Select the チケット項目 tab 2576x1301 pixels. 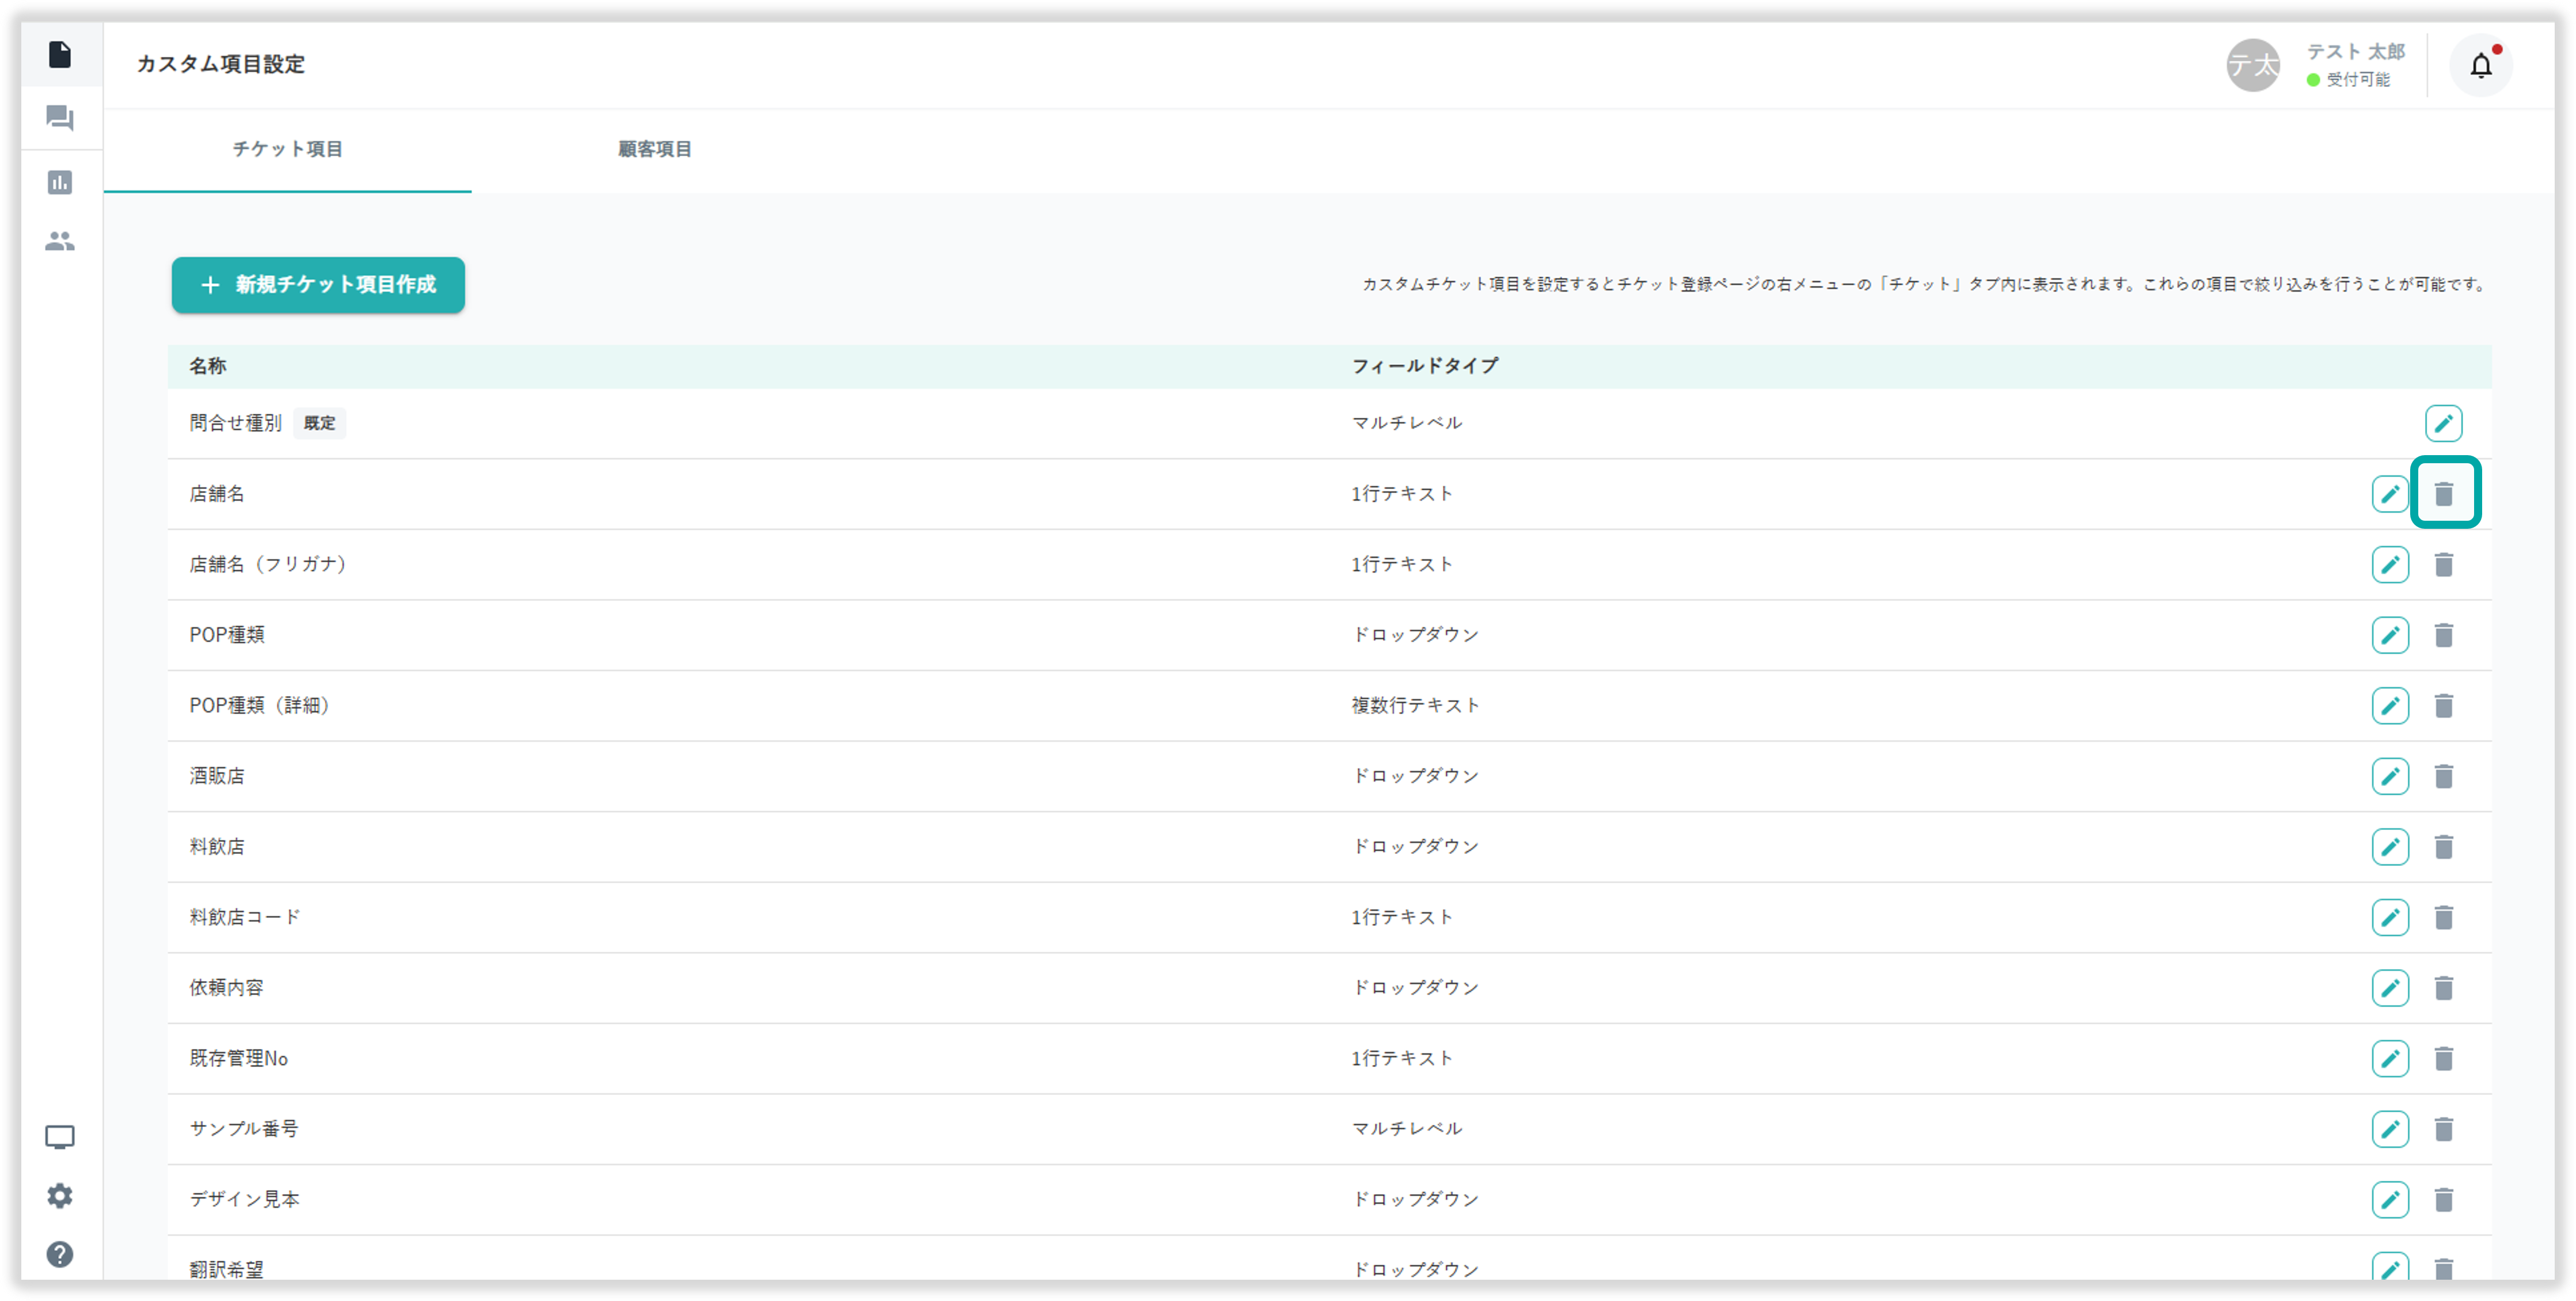point(287,149)
